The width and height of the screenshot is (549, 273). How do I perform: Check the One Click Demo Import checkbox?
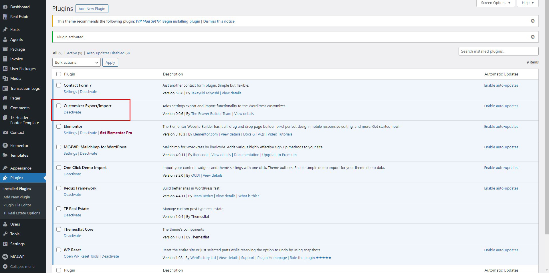point(59,168)
